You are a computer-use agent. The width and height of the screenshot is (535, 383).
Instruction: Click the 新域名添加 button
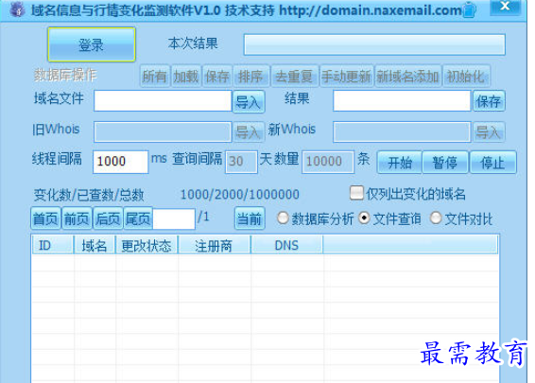click(x=407, y=76)
